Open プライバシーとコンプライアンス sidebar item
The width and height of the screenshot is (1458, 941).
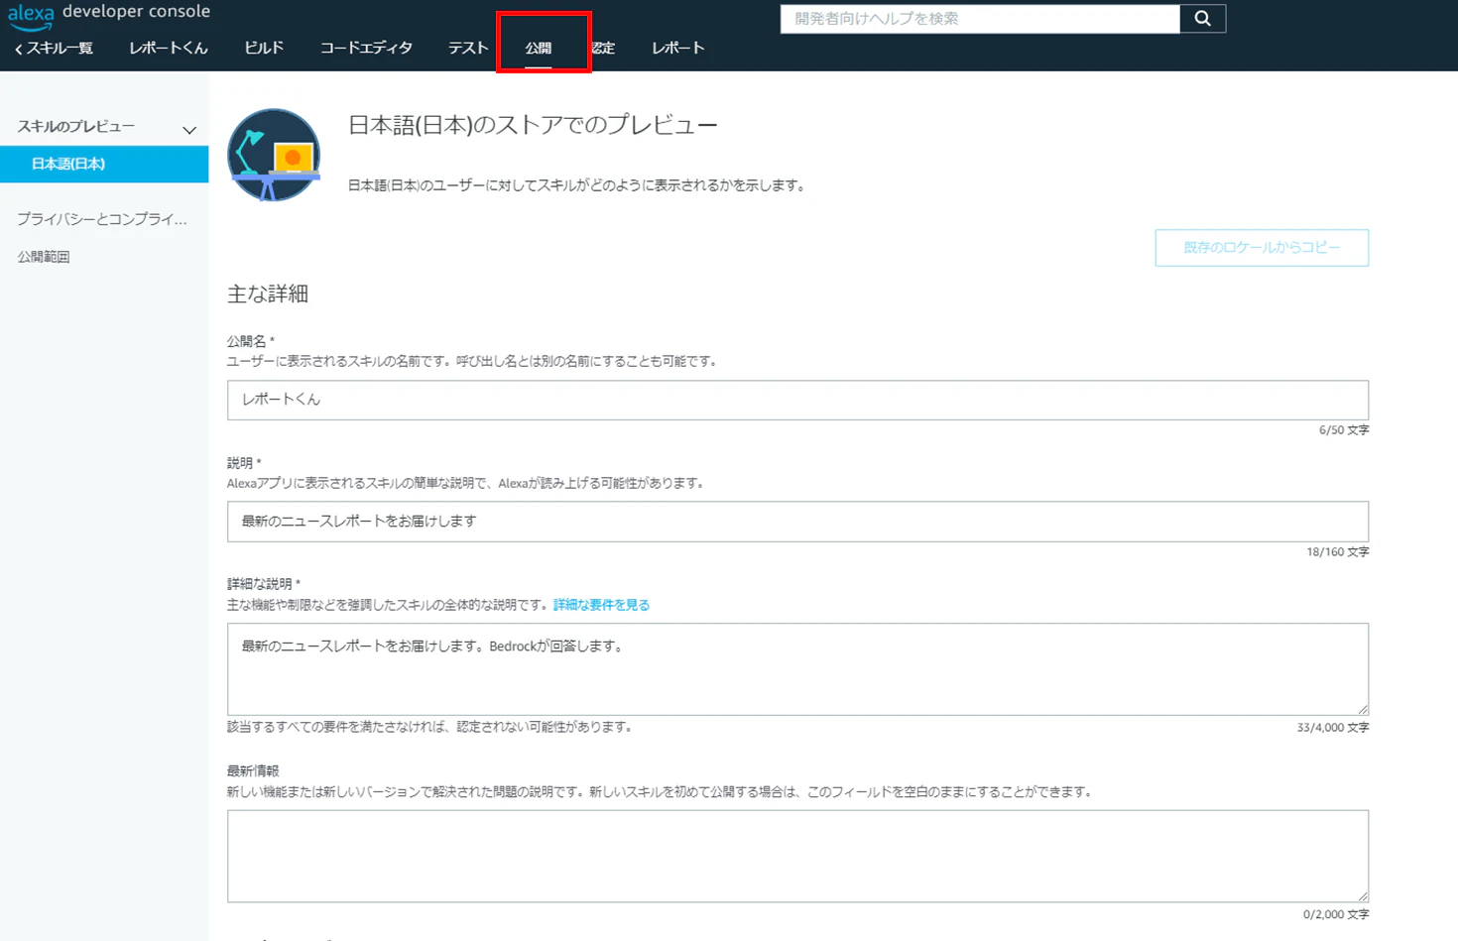[102, 219]
